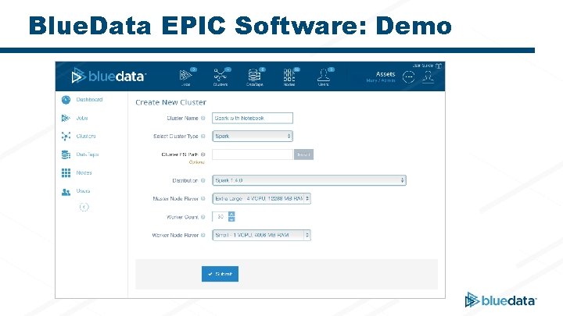Image resolution: width=563 pixels, height=316 pixels.
Task: Click the Submit button
Action: (x=220, y=274)
